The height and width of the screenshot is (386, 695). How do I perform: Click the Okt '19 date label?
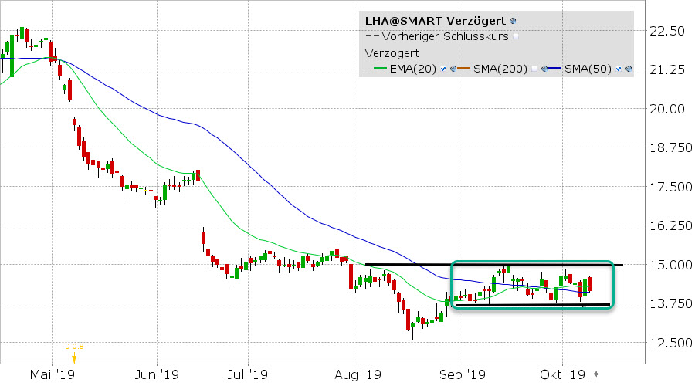tap(562, 374)
